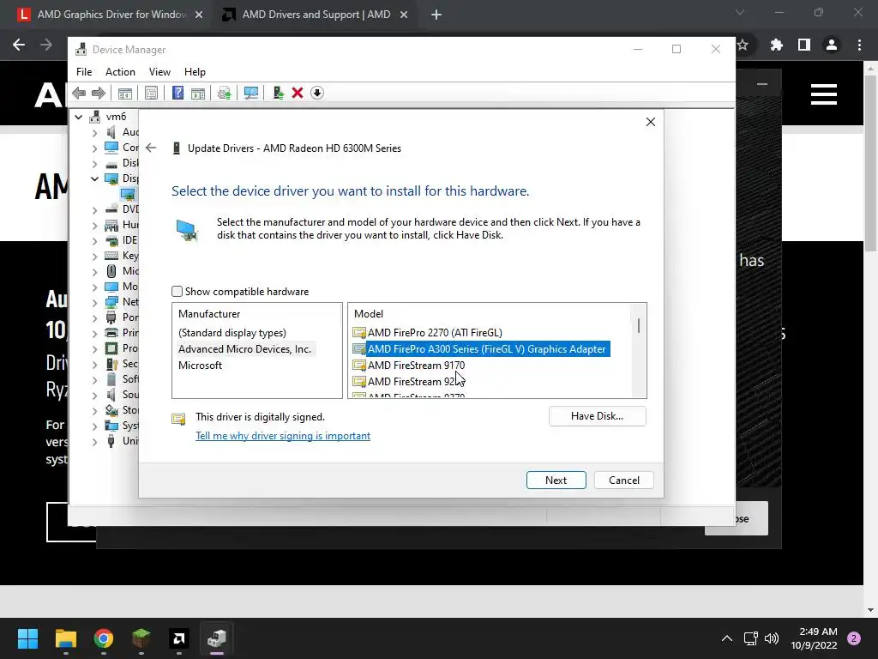Click the Minecraft block icon on the taskbar

(141, 638)
